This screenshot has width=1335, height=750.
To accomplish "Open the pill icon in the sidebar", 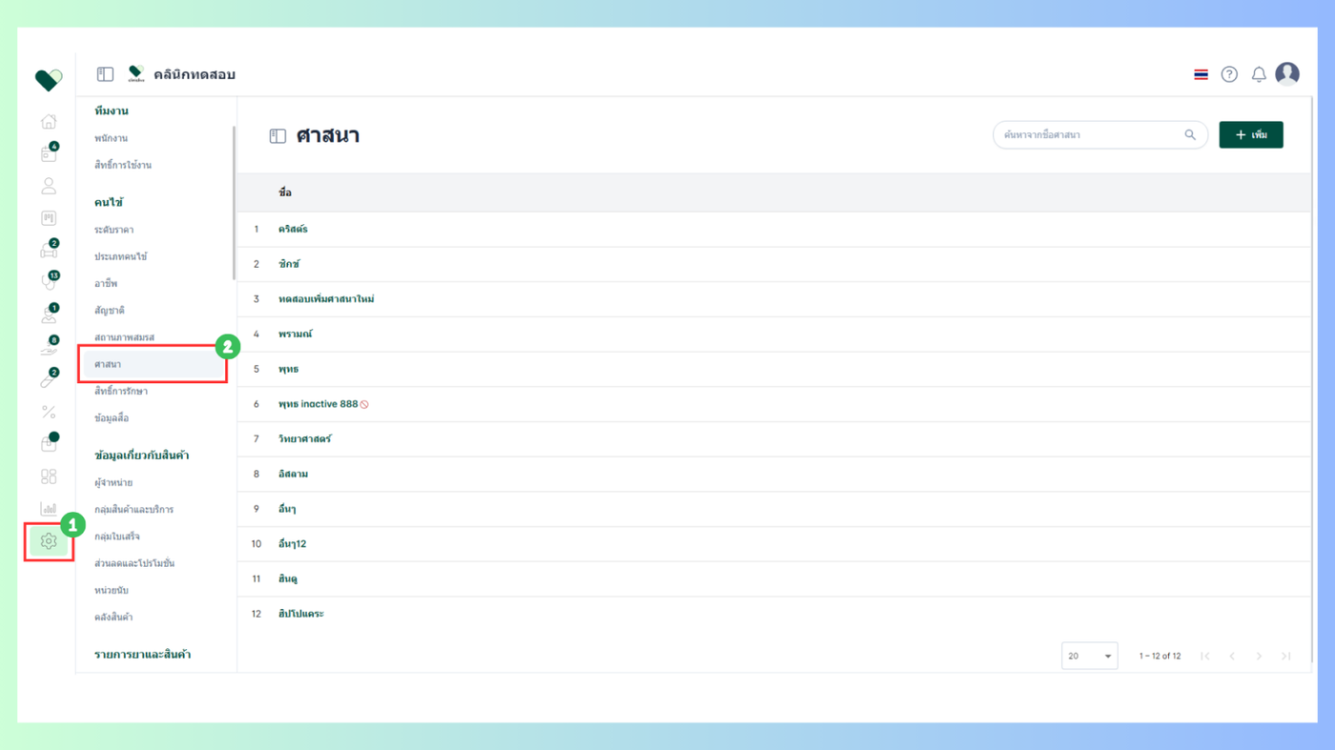I will tap(49, 380).
